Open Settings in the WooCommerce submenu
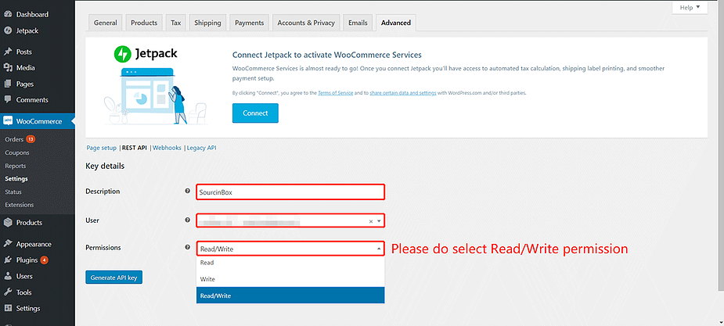724x326 pixels. 16,178
